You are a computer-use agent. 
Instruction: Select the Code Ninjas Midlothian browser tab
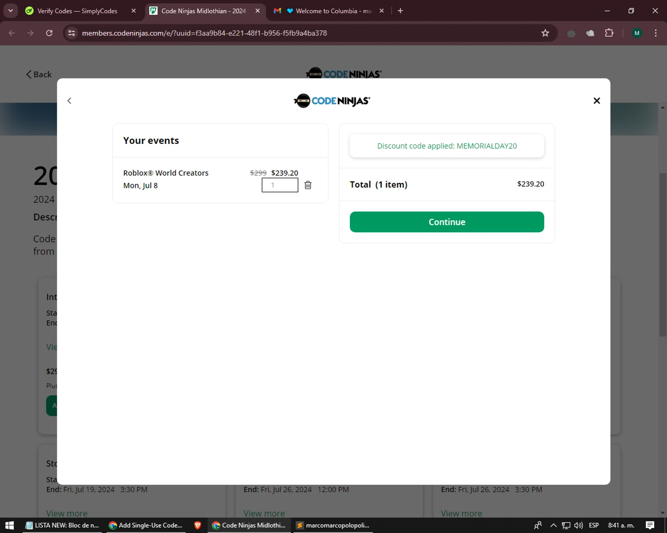tap(203, 11)
